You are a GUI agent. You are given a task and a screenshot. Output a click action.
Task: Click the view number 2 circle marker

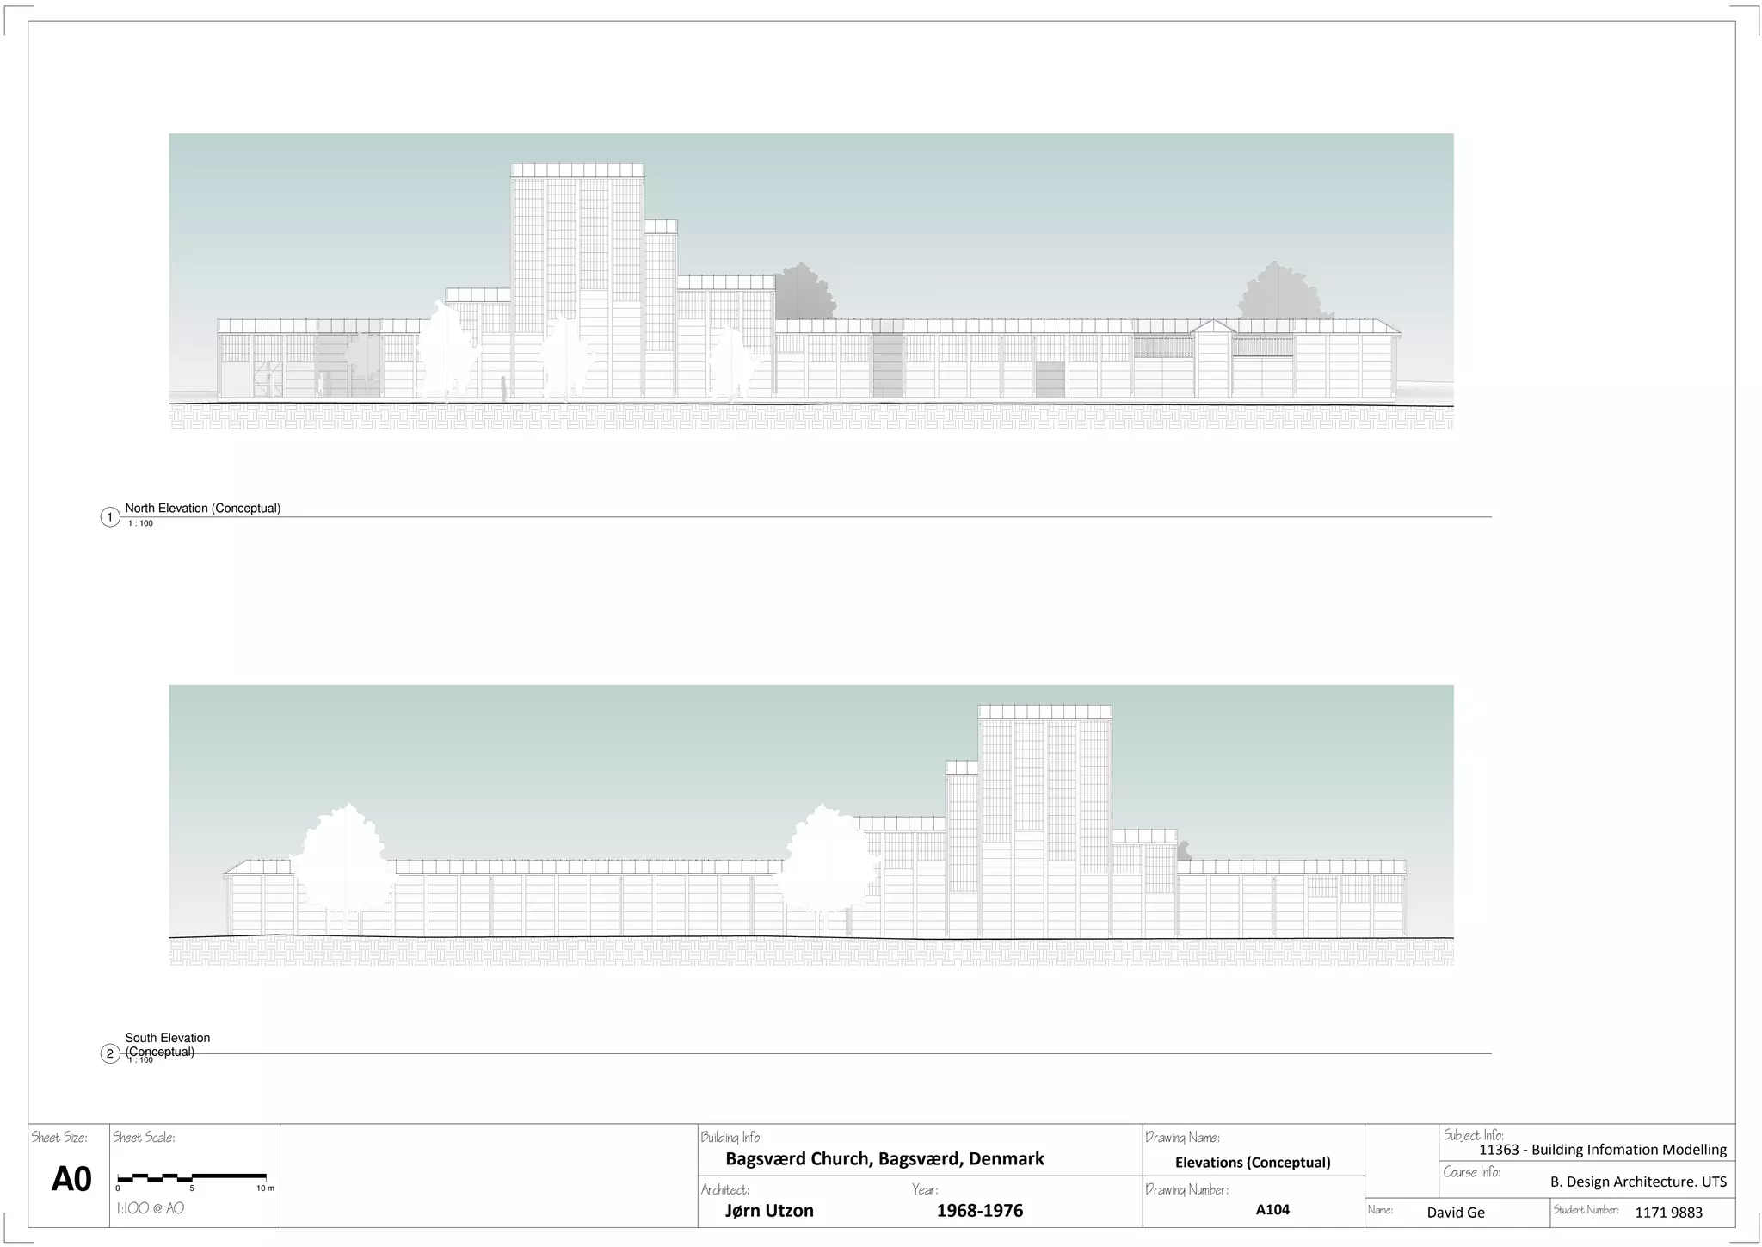(110, 1054)
